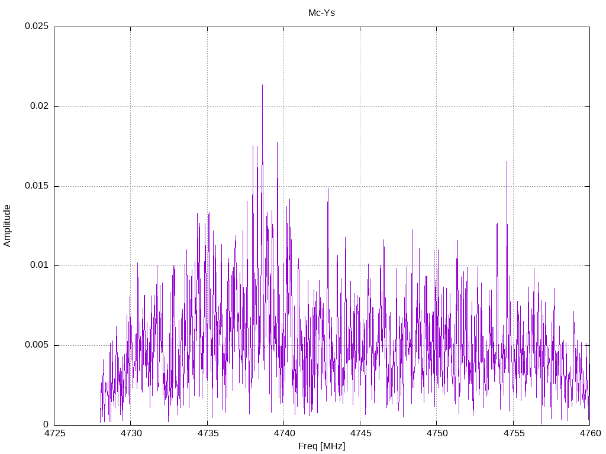Click the 4725 x-axis tick label

point(54,433)
